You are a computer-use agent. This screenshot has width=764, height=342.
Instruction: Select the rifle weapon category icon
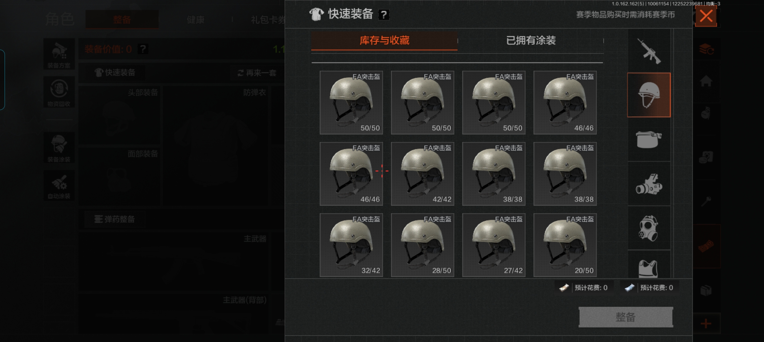[649, 51]
